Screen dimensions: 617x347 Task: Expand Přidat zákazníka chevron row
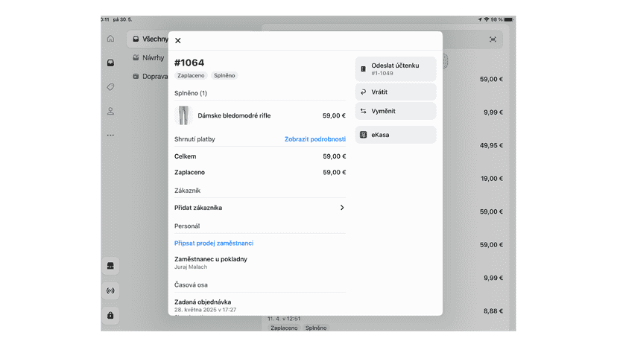pos(260,208)
